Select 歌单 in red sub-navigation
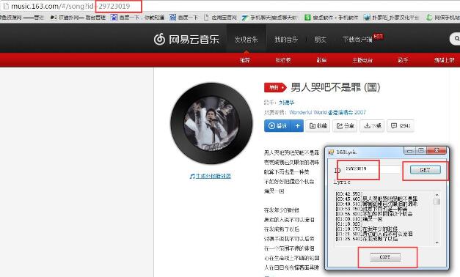The width and height of the screenshot is (460, 277). click(321, 60)
